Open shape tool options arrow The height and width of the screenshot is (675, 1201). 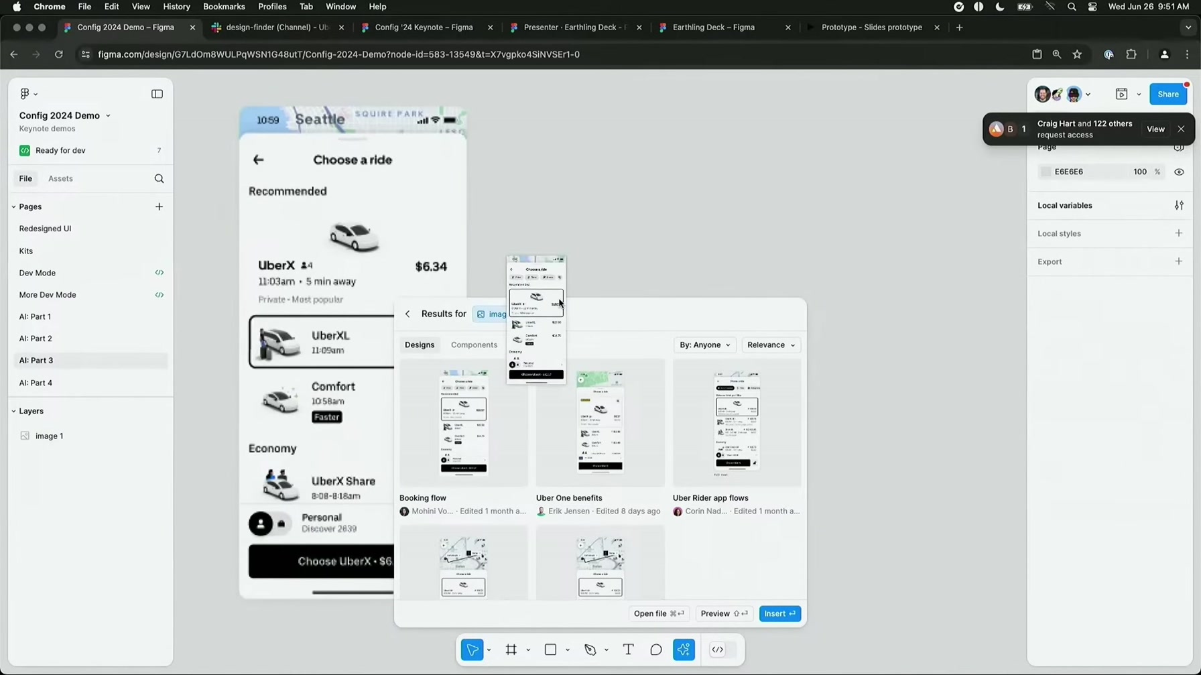pos(567,650)
